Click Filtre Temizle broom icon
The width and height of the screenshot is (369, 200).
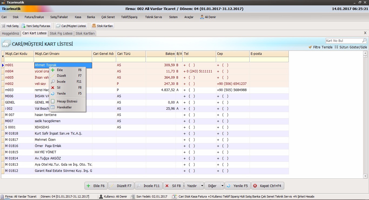coord(310,47)
